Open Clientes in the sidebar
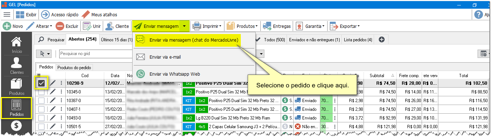The height and width of the screenshot is (139, 491). 17,66
